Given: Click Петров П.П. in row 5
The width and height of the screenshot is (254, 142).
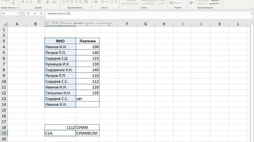Looking at the screenshot, I should click(x=60, y=52).
